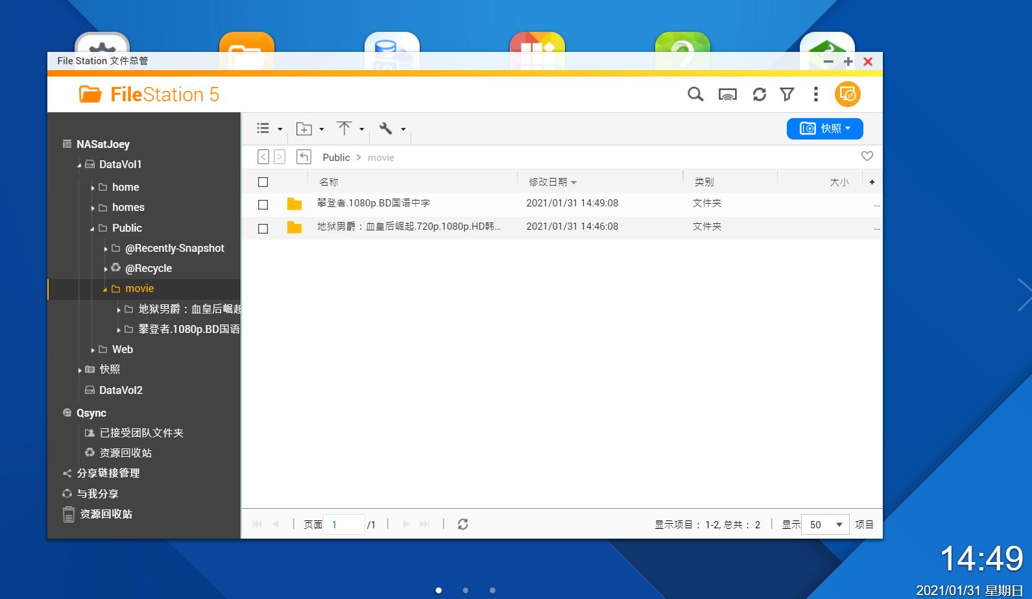1032x599 pixels.
Task: Go forward with the right navigation arrow
Action: 280,157
